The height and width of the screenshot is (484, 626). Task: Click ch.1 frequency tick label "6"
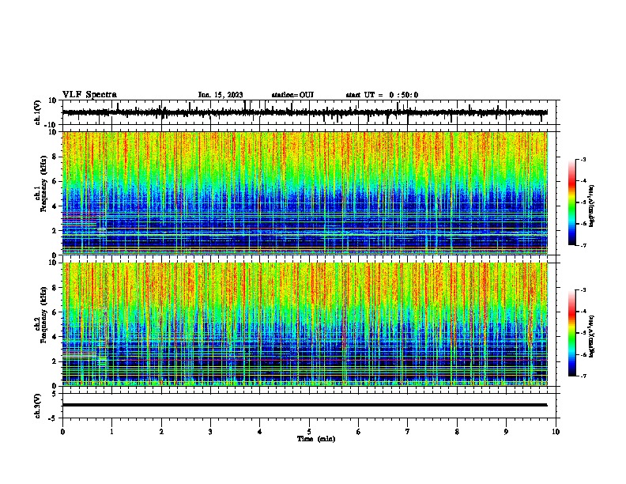point(55,181)
